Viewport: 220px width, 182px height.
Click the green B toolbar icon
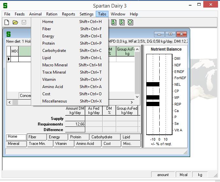(x=114, y=22)
